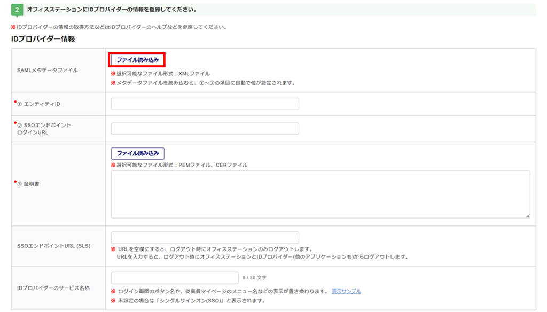547x312 pixels.
Task: Focus the エンティティID input field
Action: [x=205, y=104]
